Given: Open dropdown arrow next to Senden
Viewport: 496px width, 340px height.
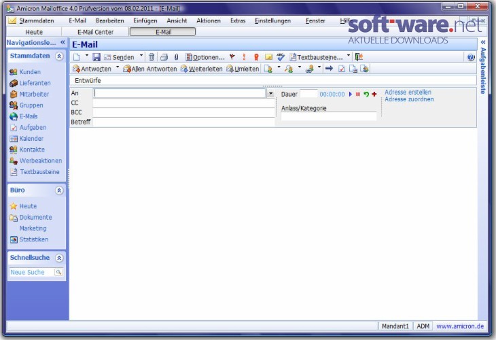Looking at the screenshot, I should tap(141, 56).
